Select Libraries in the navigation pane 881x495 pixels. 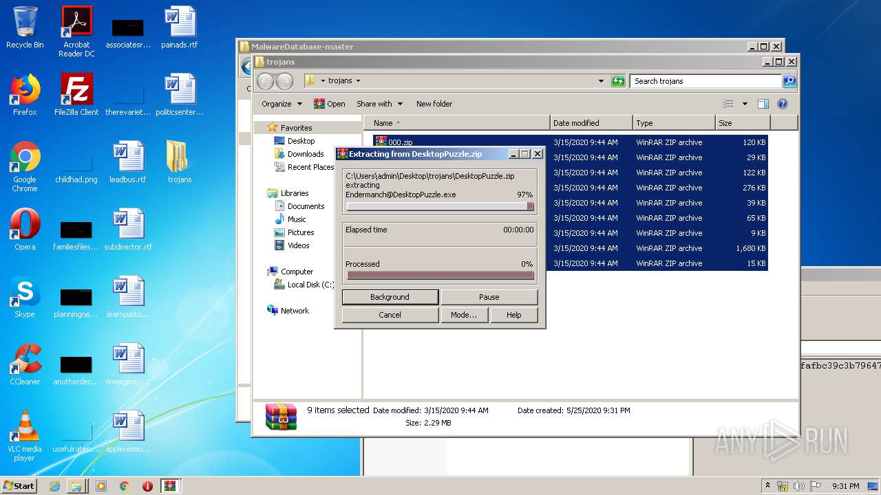[x=295, y=193]
